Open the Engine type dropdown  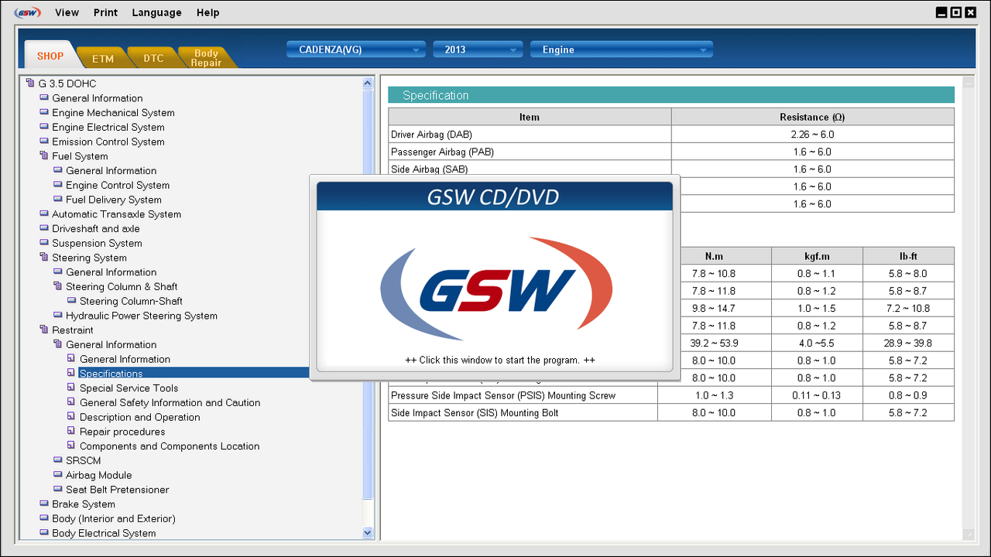pos(621,50)
